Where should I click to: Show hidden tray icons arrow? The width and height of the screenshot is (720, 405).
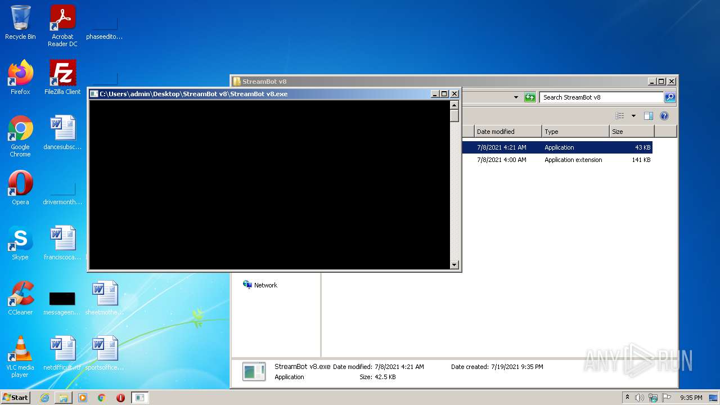pyautogui.click(x=627, y=397)
